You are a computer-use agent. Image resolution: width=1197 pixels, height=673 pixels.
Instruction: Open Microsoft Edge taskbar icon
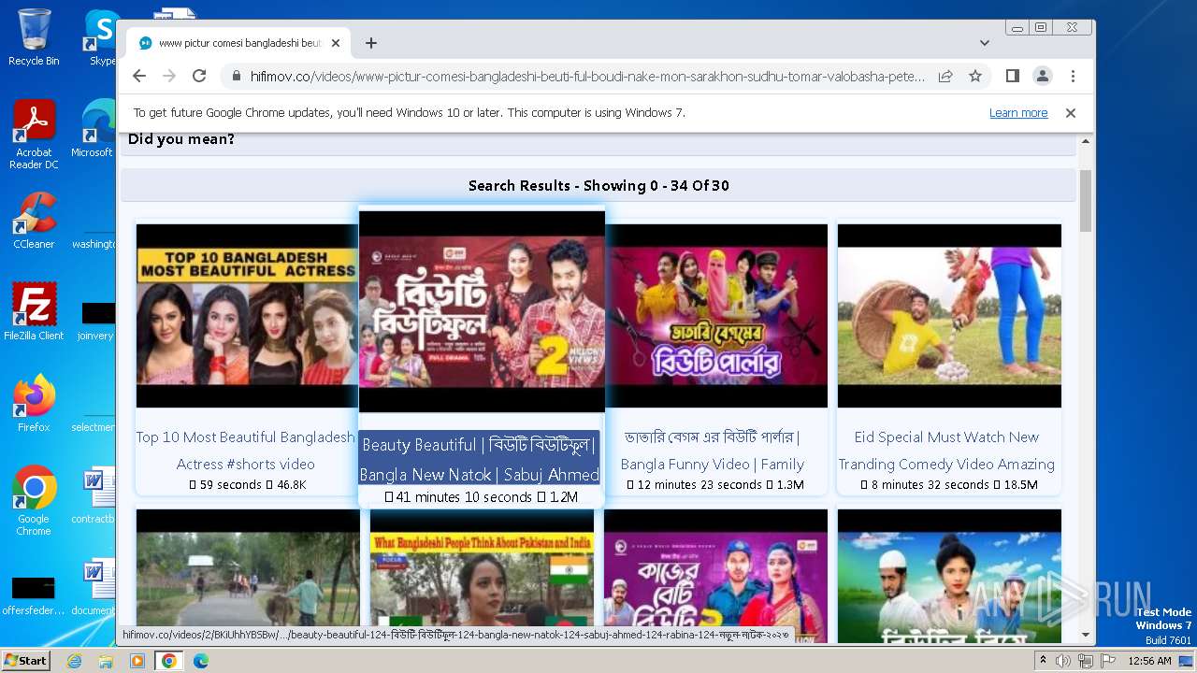click(200, 660)
